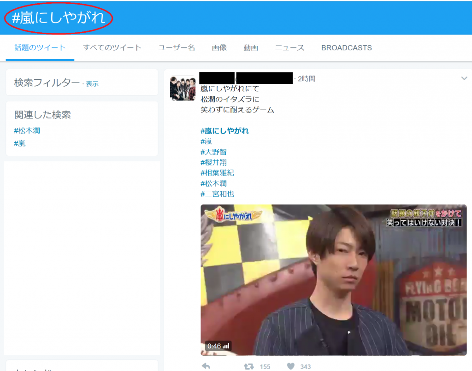This screenshot has height=371, width=472.
Task: Click 表示 link beside 検索フィルター
Action: click(92, 84)
